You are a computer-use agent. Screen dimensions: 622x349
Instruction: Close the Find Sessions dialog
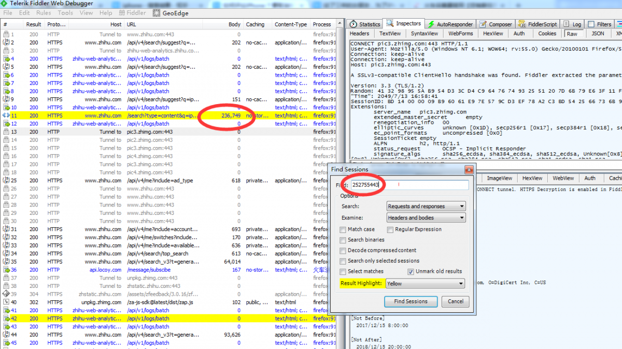click(469, 169)
